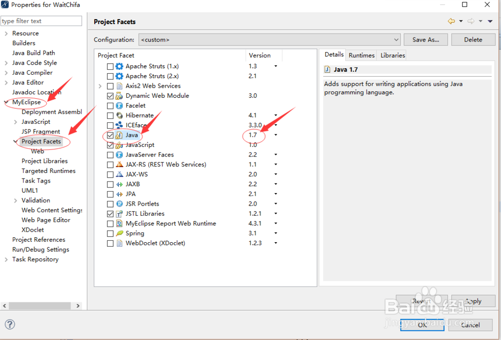Click the Java 1.7 icon in Details

click(327, 69)
